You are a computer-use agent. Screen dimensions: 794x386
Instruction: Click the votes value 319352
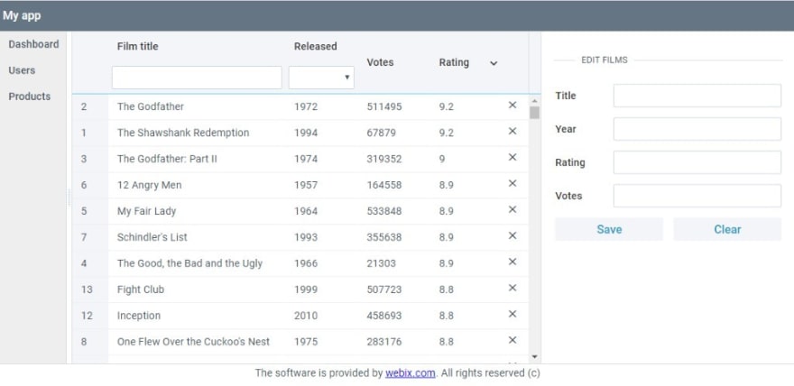[x=384, y=159]
